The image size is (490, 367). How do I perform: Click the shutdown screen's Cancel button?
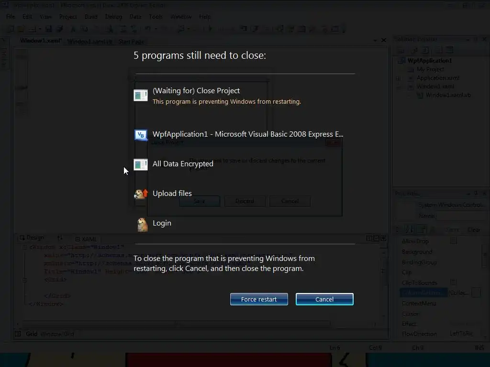point(324,299)
